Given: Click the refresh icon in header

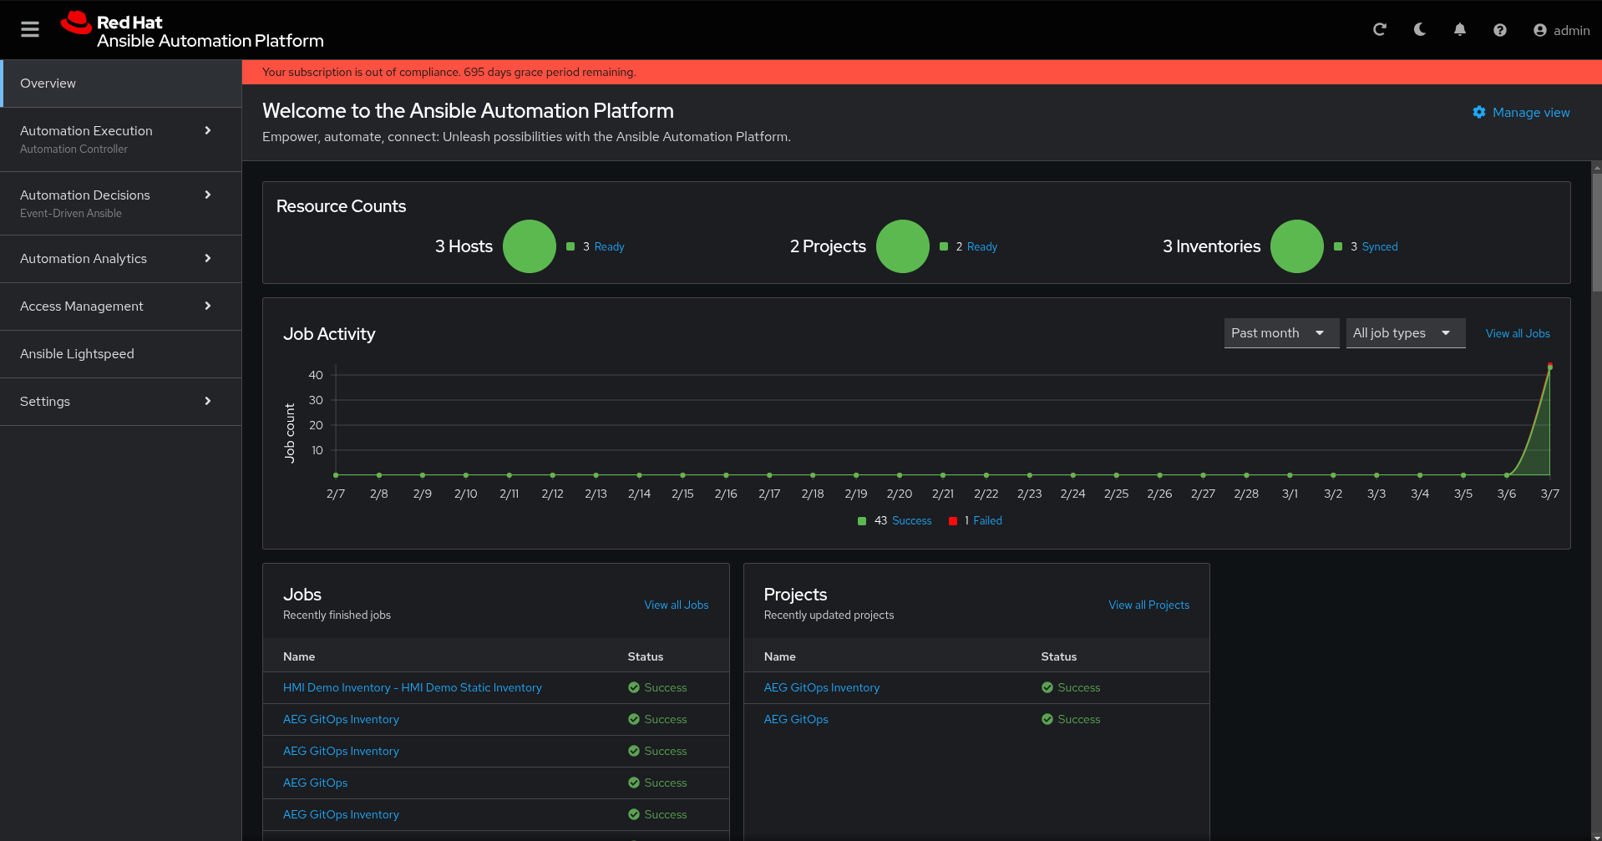Looking at the screenshot, I should [1380, 30].
